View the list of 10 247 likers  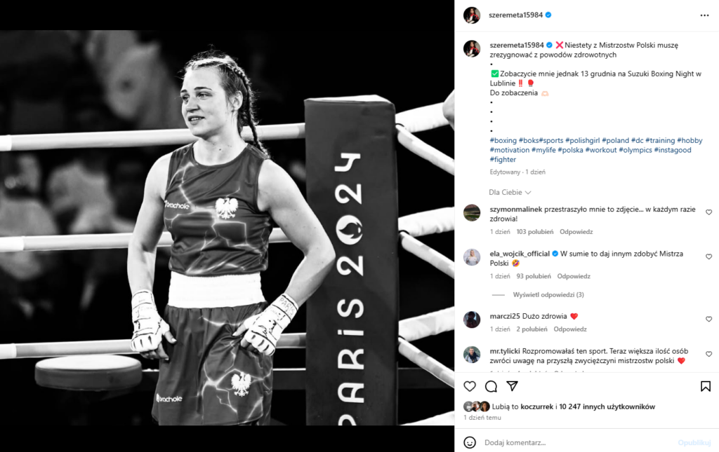click(607, 406)
